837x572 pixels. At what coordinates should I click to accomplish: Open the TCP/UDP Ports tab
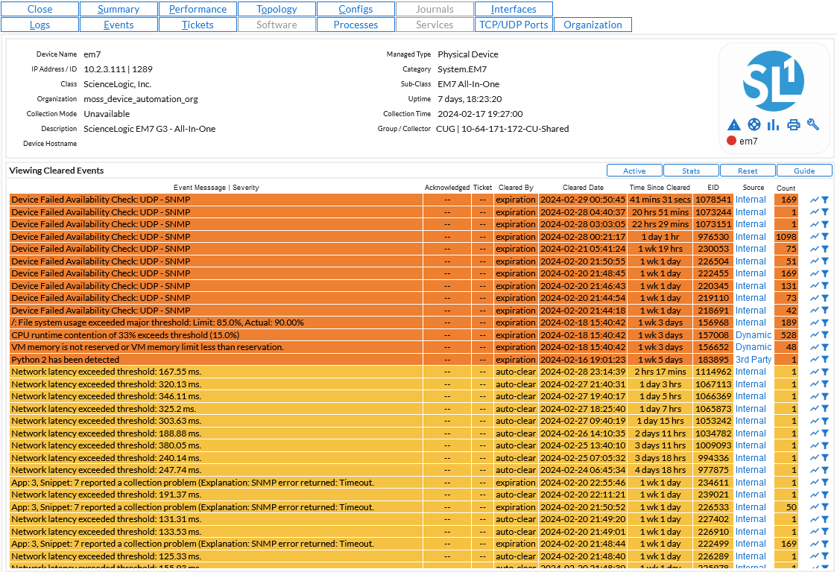click(x=514, y=25)
